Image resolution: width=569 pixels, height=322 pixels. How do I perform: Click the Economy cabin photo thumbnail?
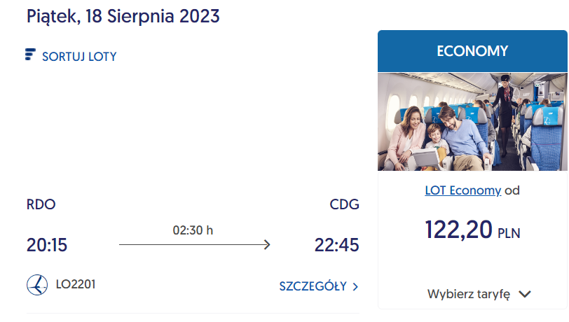click(x=472, y=122)
